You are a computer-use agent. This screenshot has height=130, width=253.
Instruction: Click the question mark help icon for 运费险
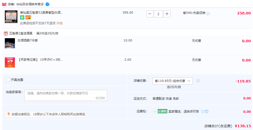(x=206, y=112)
